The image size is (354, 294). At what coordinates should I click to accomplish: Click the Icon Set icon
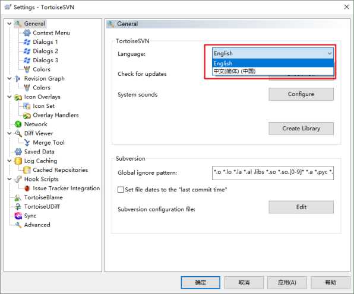[x=27, y=106]
